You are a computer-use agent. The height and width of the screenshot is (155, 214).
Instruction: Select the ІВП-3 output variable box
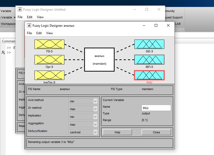[x=149, y=60]
